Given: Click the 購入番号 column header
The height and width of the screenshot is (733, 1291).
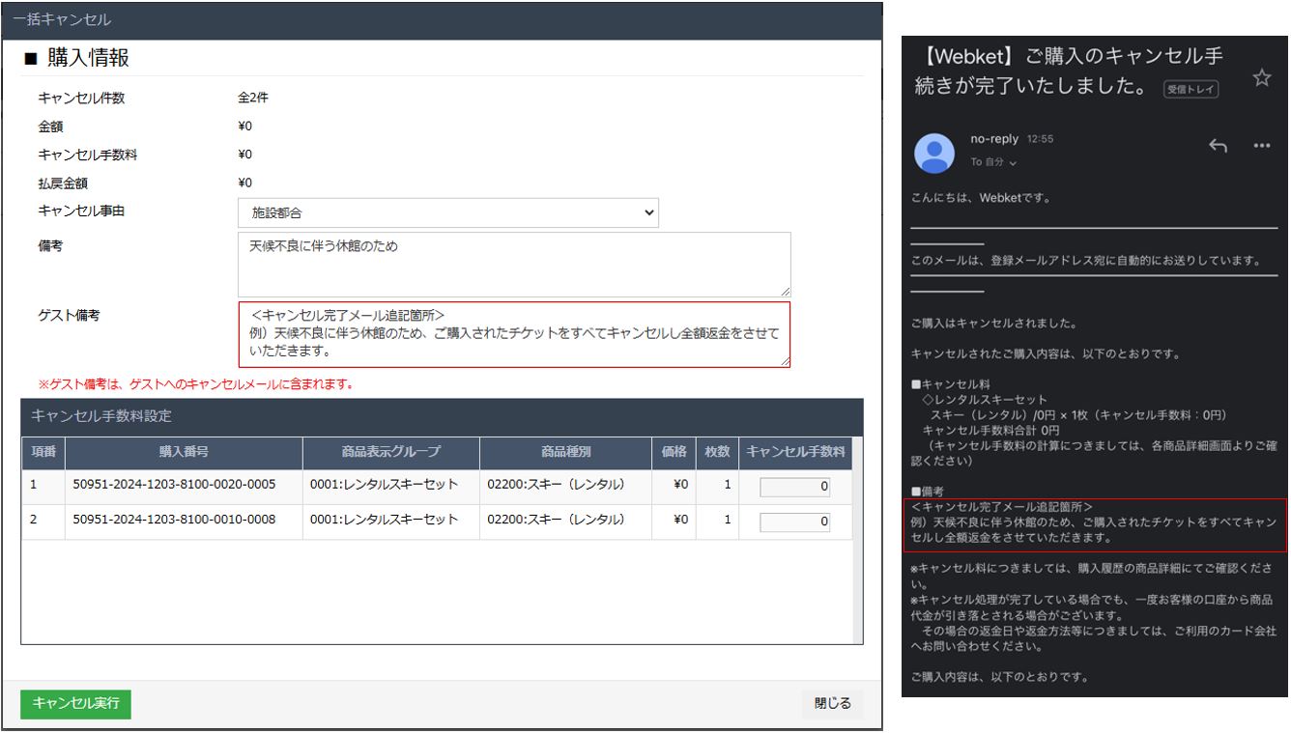Looking at the screenshot, I should coord(184,453).
